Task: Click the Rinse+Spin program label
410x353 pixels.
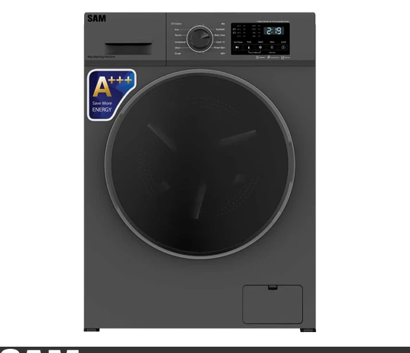Action: click(219, 48)
